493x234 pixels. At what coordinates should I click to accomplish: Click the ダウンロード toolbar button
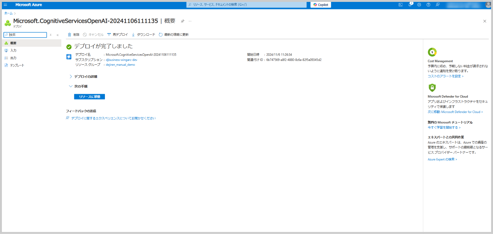point(143,35)
